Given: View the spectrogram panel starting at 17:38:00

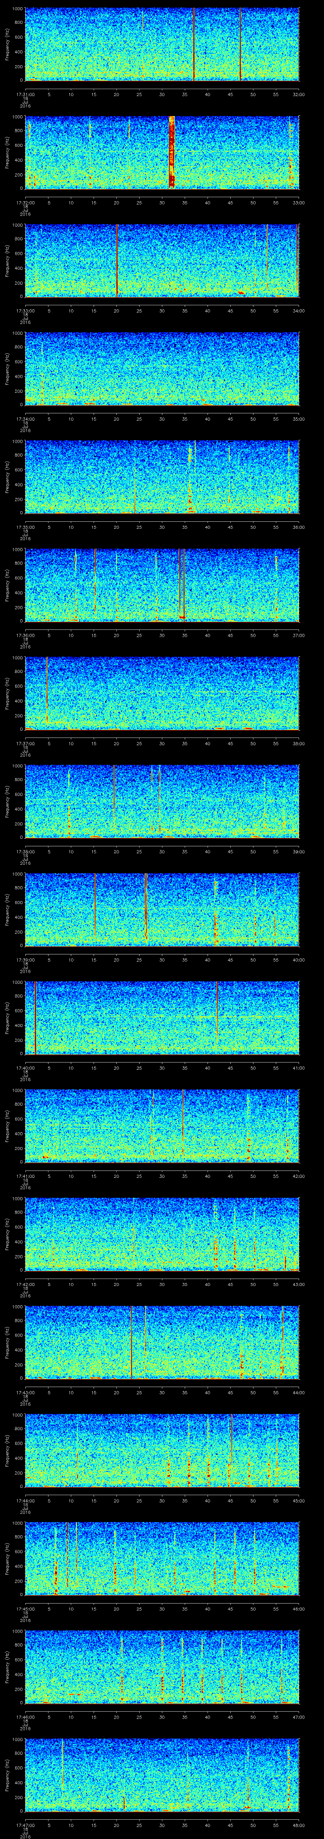Looking at the screenshot, I should pos(162,801).
